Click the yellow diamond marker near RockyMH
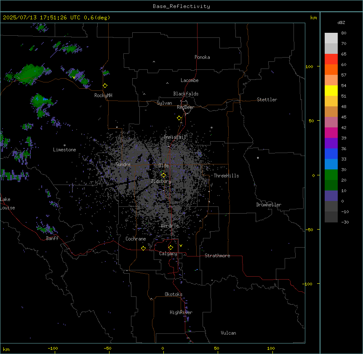363x354 pixels. point(105,86)
